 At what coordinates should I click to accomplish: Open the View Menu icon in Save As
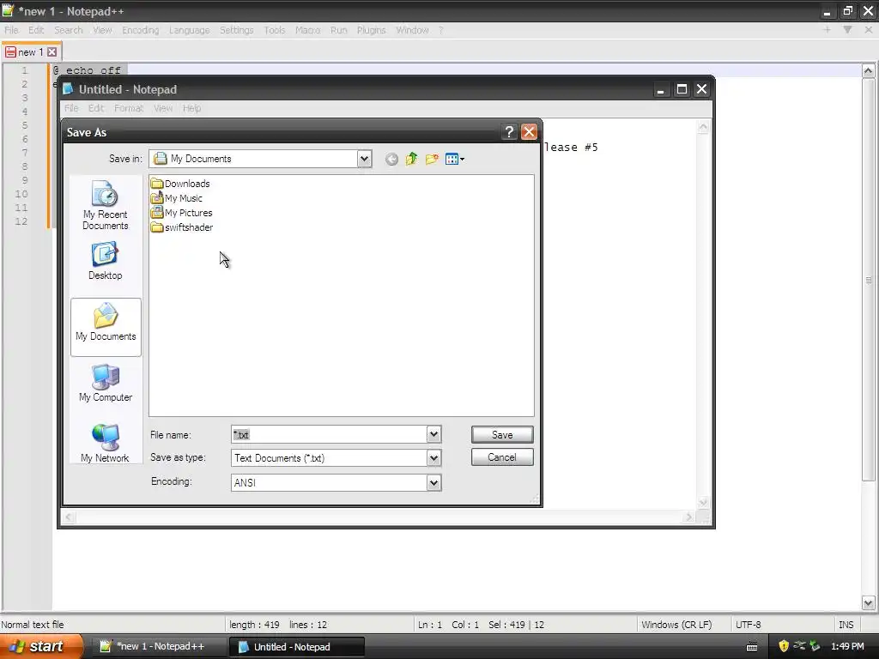pyautogui.click(x=454, y=159)
